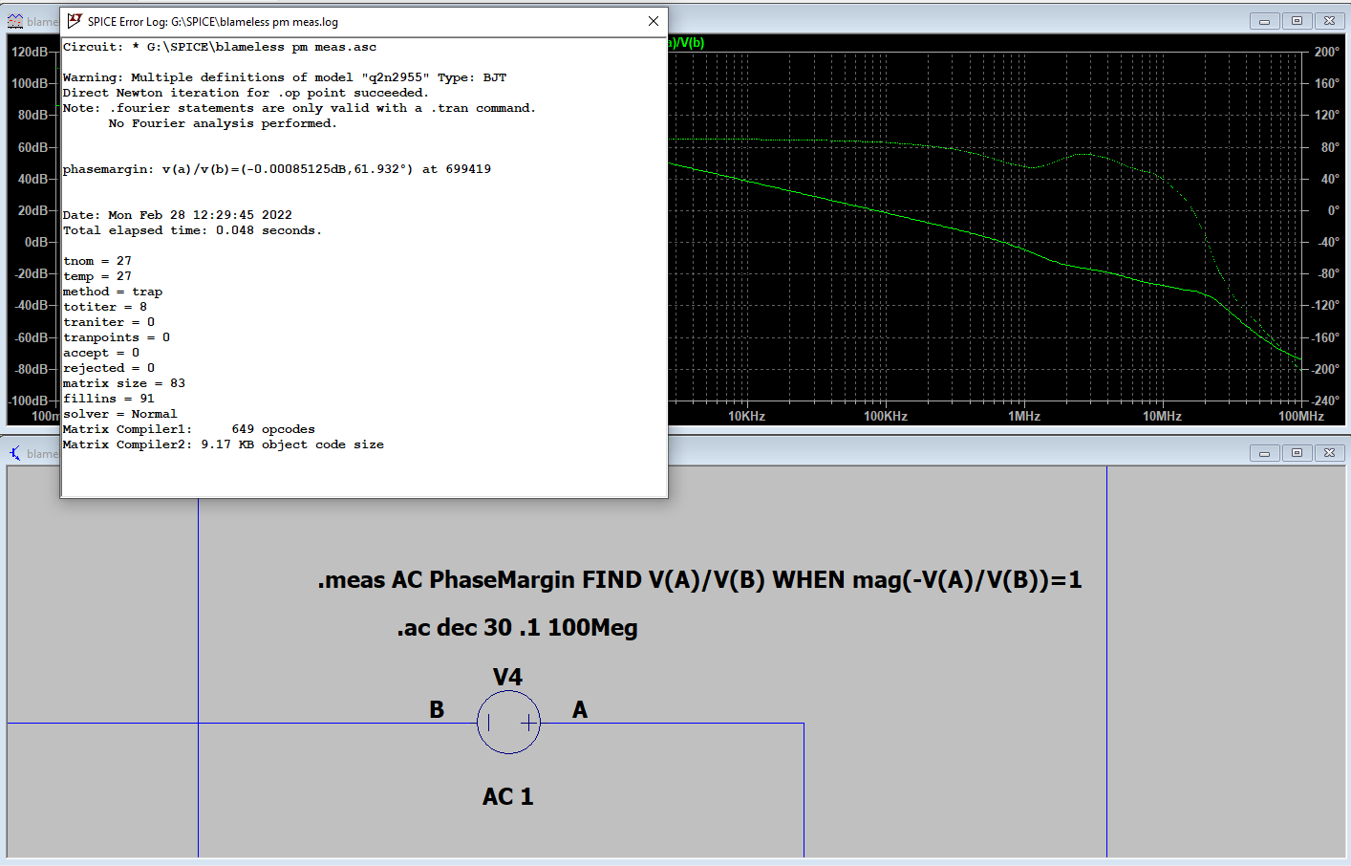The image size is (1351, 866).
Task: Click the schematic window's transistor title icon
Action: click(15, 453)
